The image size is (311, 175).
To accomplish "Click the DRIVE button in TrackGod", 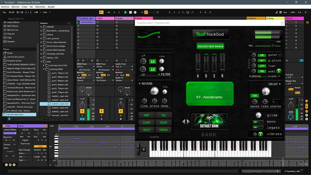I will 163,130.
